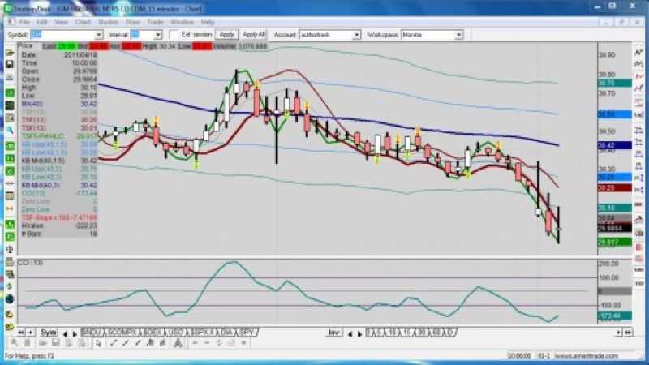Enable the Ext. session checkbox

pyautogui.click(x=172, y=35)
